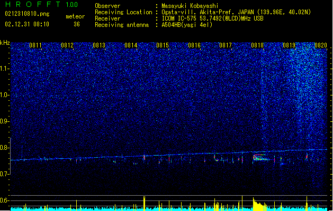333x211 pixels.
Task: Select the Ogata-vill. Akita-Pref. JAPAN location text
Action: 236,12
